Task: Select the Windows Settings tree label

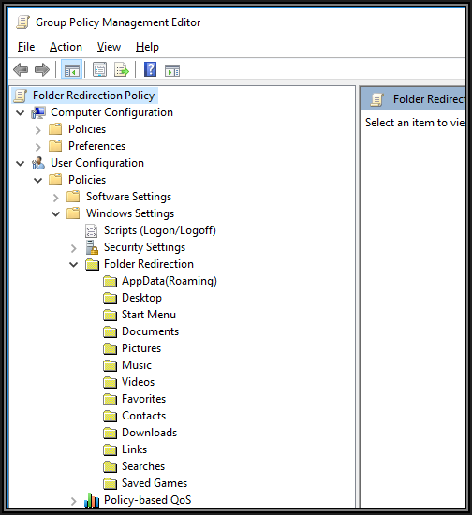Action: pos(130,213)
